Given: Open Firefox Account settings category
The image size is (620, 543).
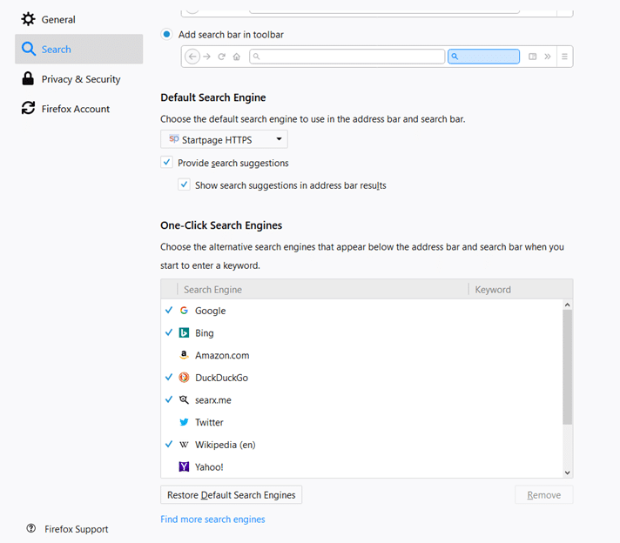Looking at the screenshot, I should coord(78,109).
